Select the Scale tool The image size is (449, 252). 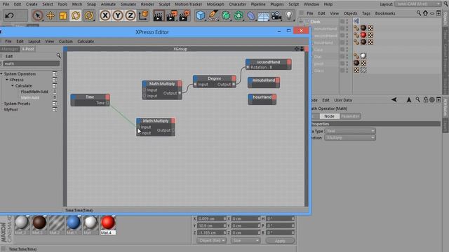[x=62, y=15]
